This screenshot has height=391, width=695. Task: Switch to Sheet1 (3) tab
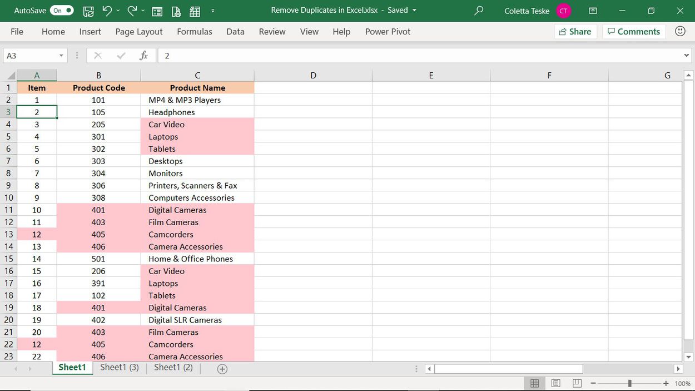coord(120,368)
